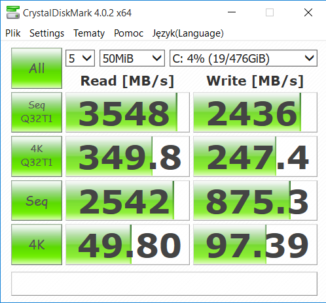Start the plain 4K test
Screen dimensions: 326x303
click(37, 244)
